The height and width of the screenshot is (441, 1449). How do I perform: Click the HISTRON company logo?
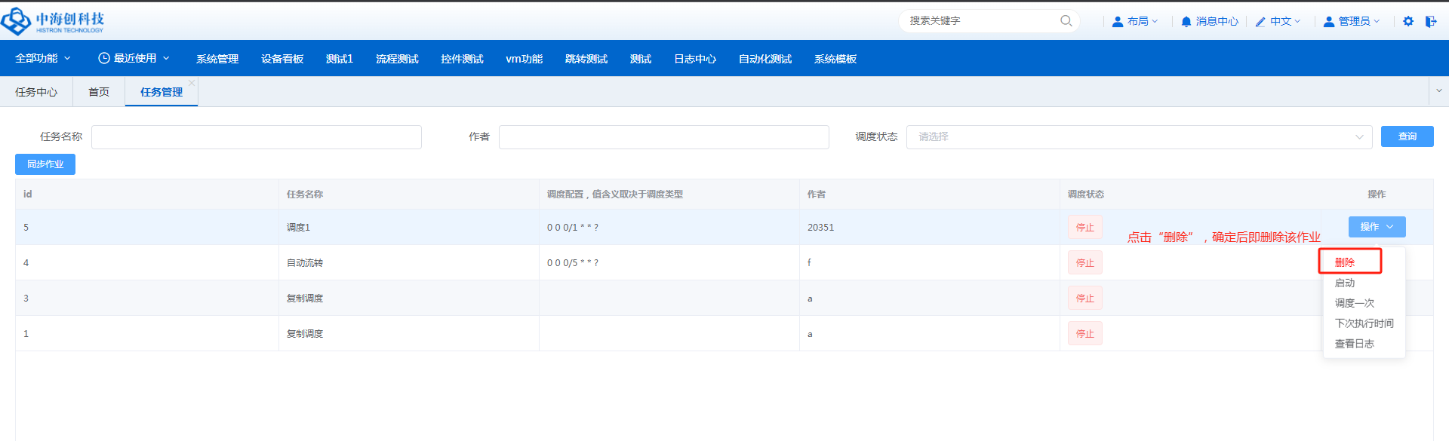53,21
